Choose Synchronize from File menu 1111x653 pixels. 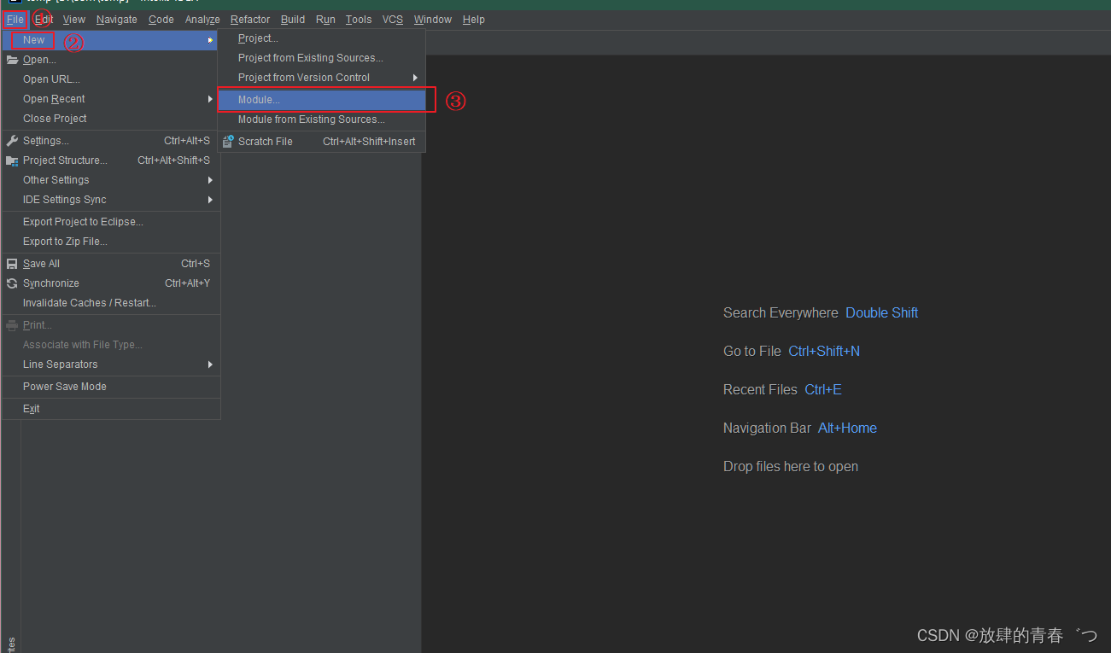[110, 283]
